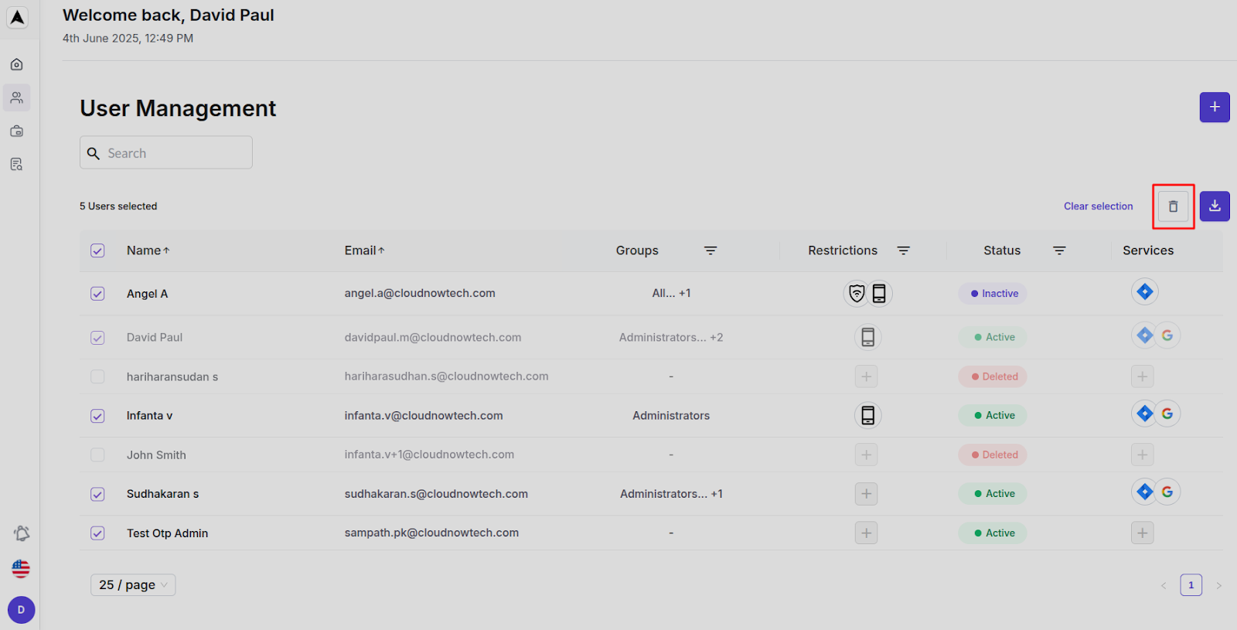Uncheck the Test Otp Admin row checkbox
Viewport: 1237px width, 630px height.
(97, 533)
